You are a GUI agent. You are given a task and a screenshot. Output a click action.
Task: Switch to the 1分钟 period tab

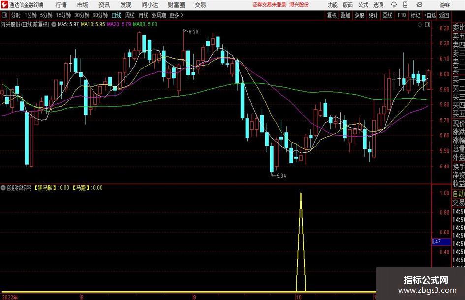(x=31, y=15)
